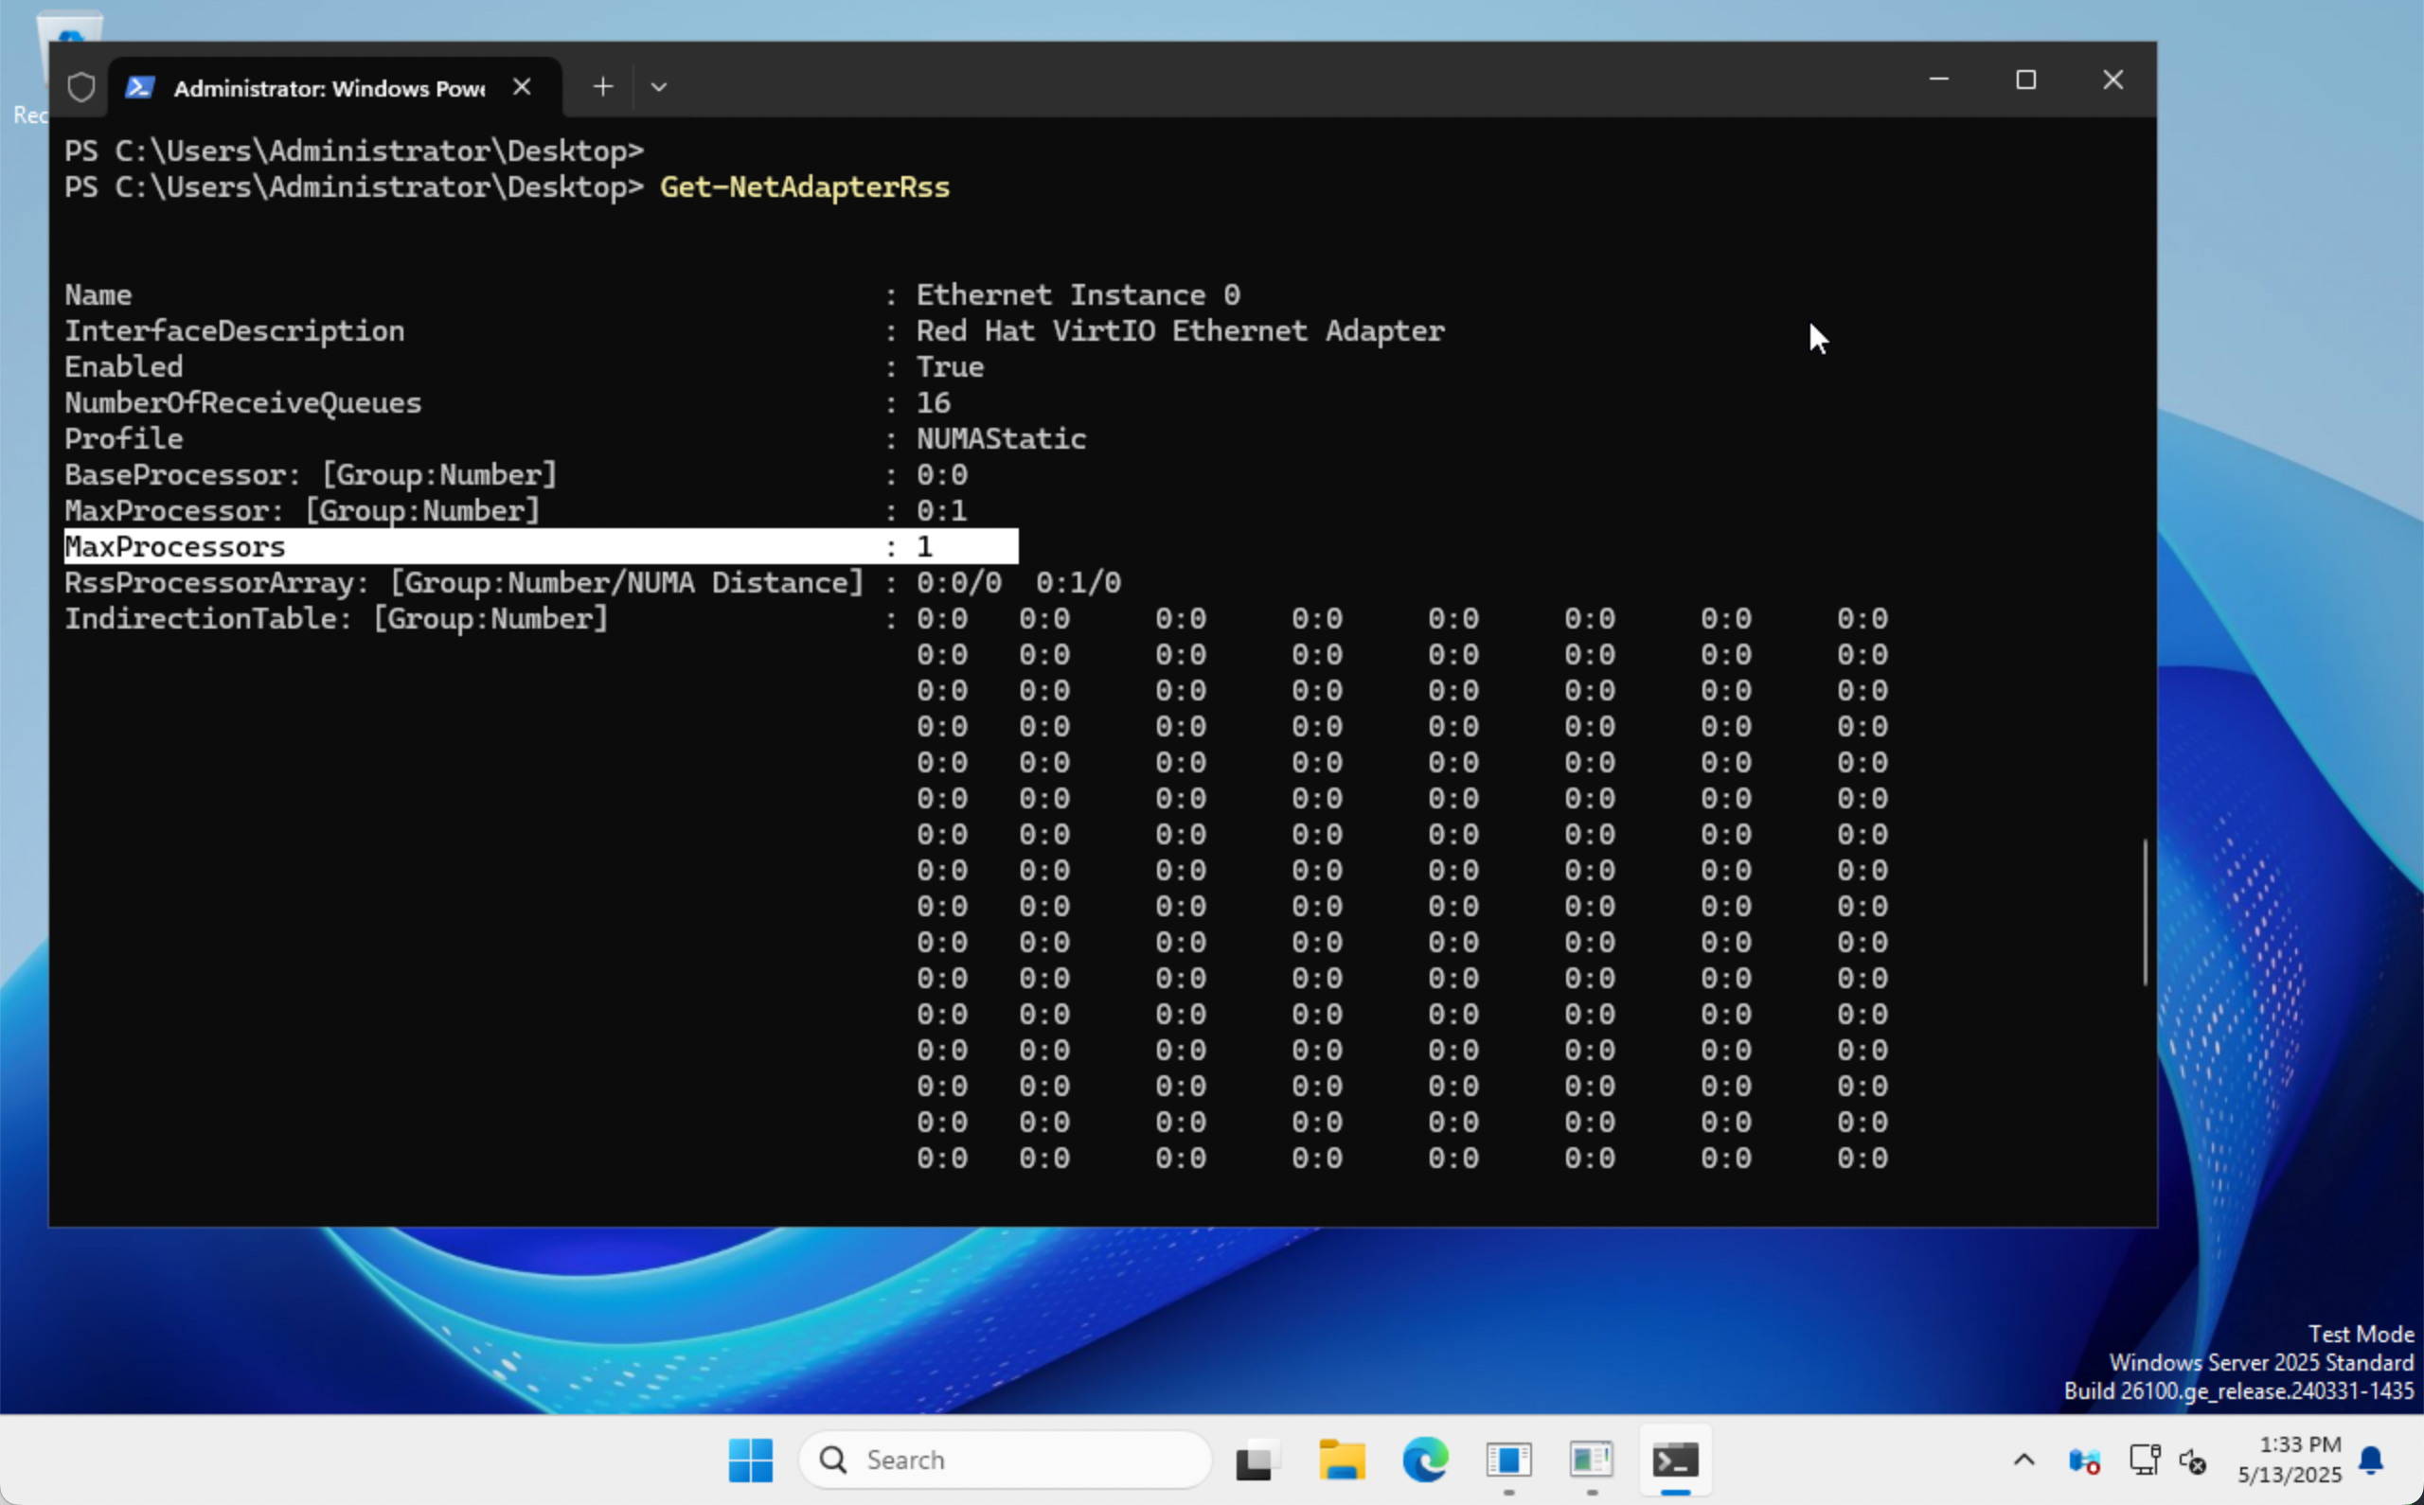Click the taskbar Search box
This screenshot has height=1505, width=2424.
point(1006,1460)
